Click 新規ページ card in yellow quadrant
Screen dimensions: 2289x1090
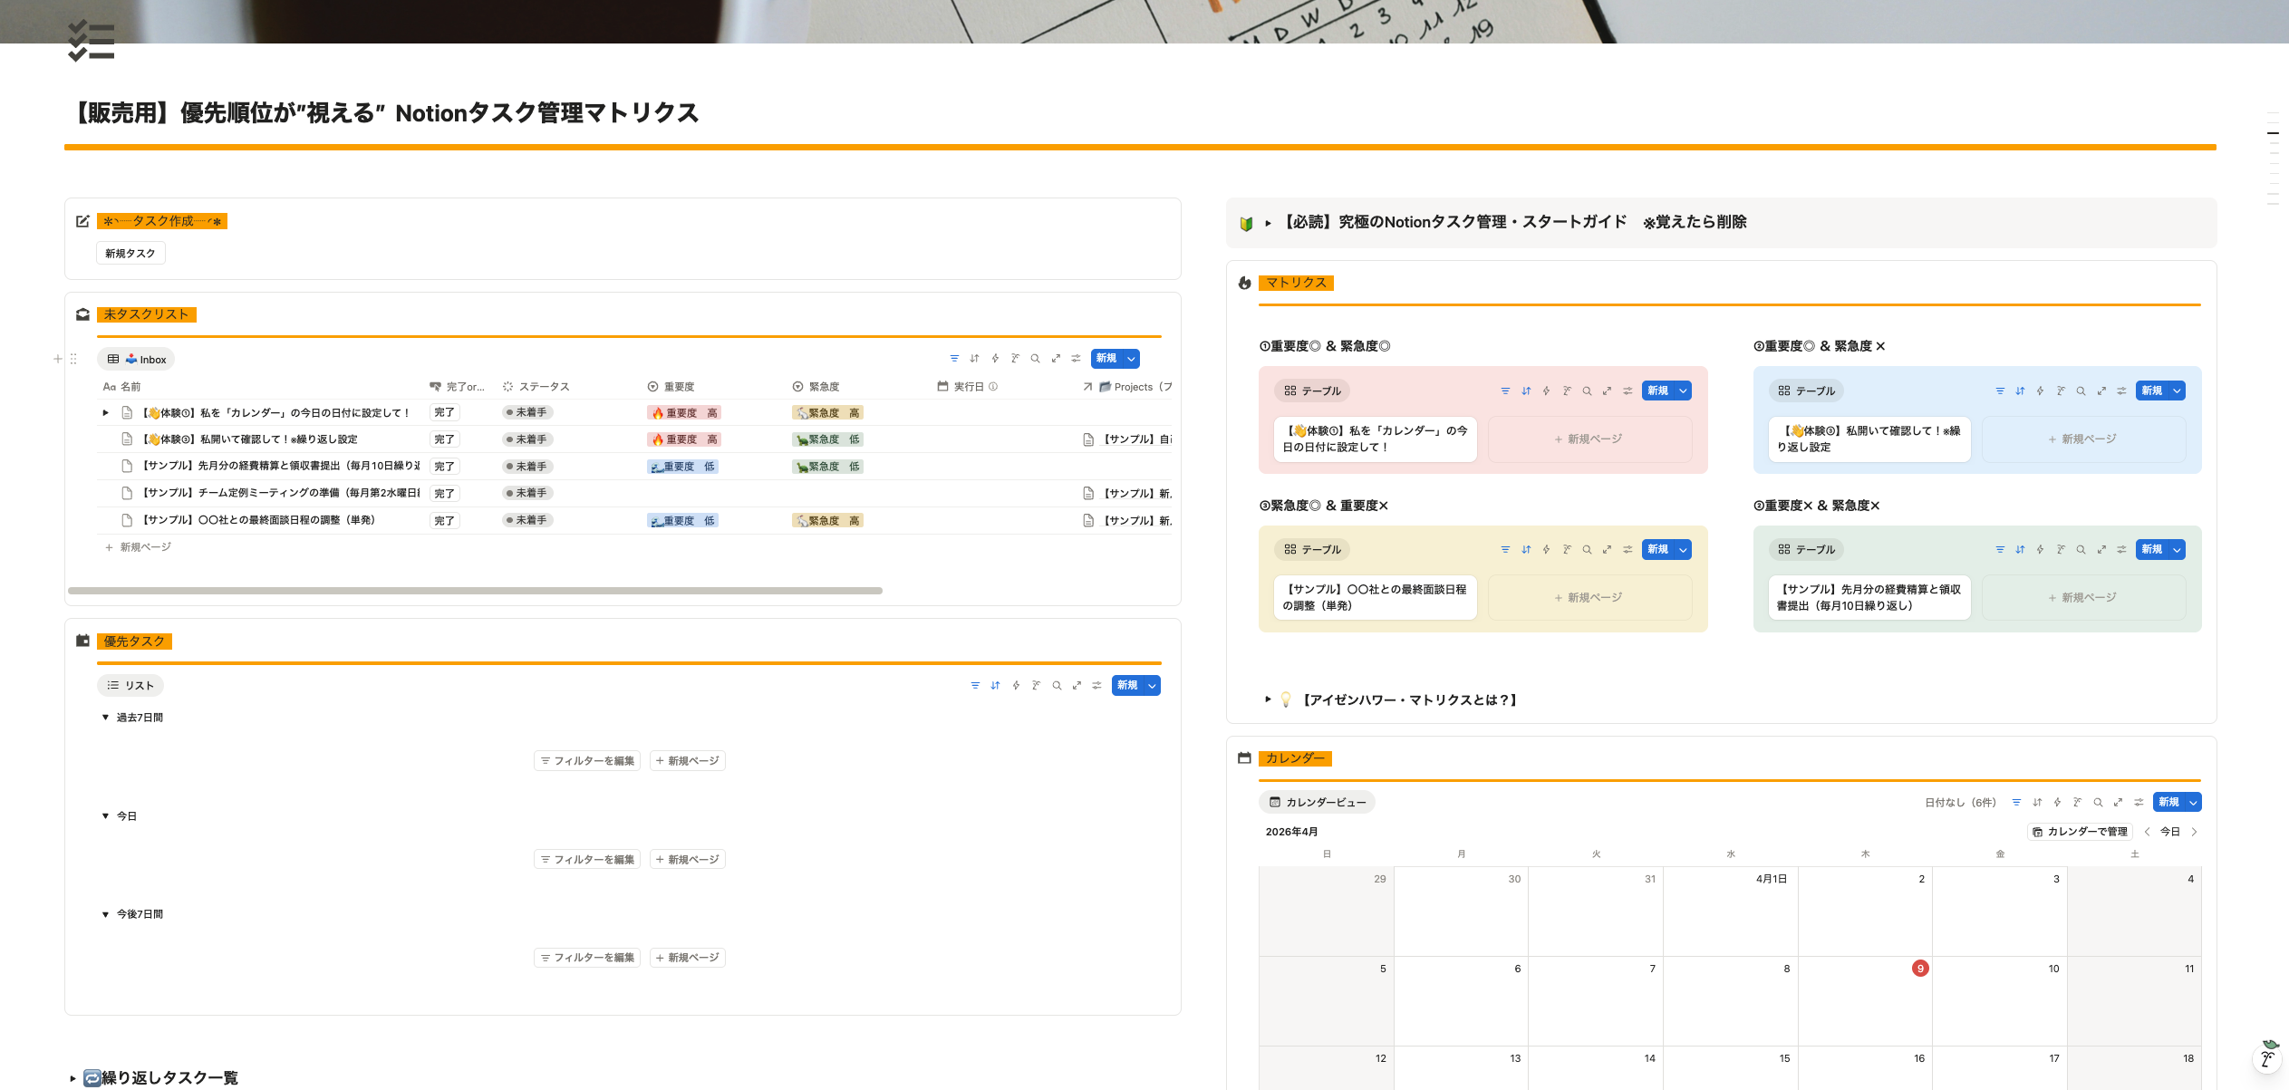[1589, 598]
